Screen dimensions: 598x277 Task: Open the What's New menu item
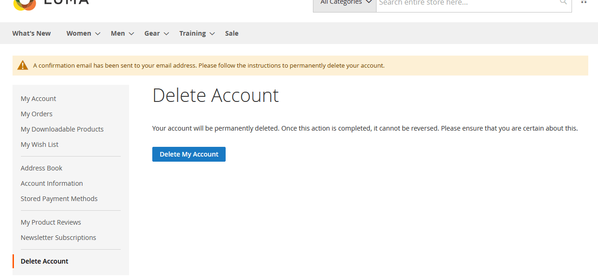(32, 33)
